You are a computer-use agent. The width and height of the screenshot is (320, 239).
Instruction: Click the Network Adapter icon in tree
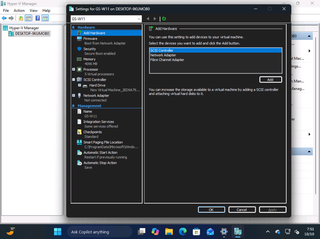(x=79, y=95)
